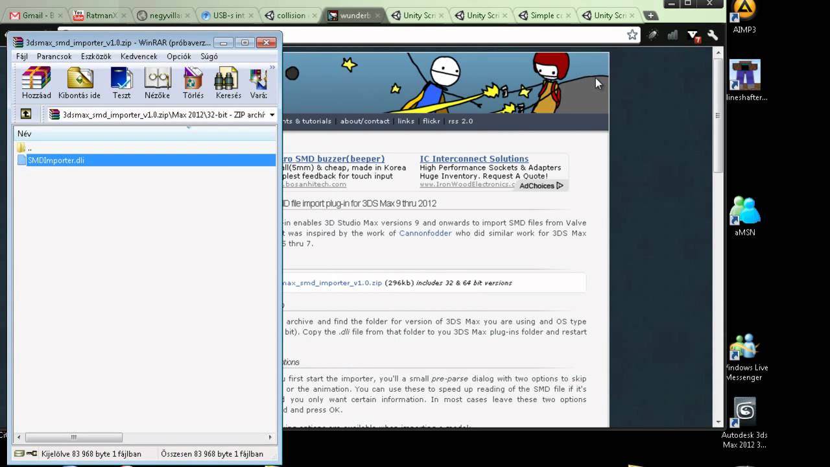Click the 'links' navigation link

406,121
